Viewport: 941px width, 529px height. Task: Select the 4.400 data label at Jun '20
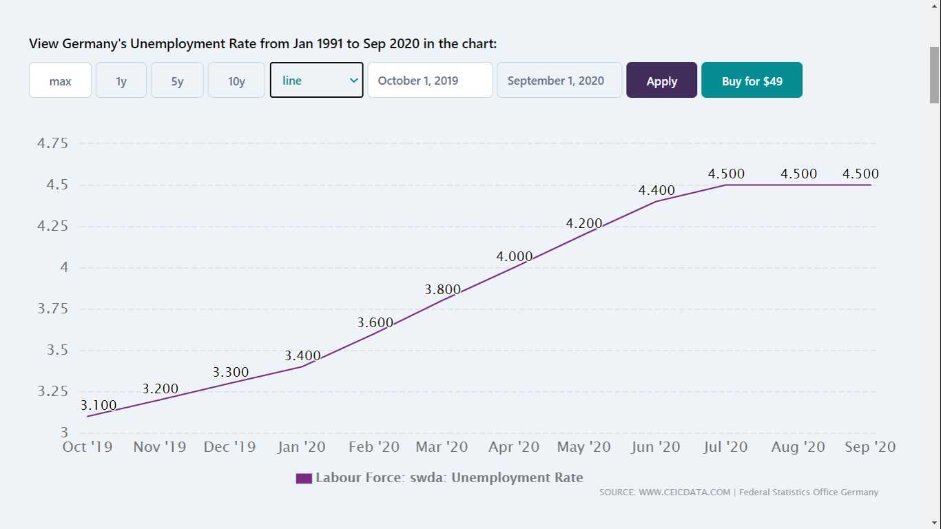[656, 190]
